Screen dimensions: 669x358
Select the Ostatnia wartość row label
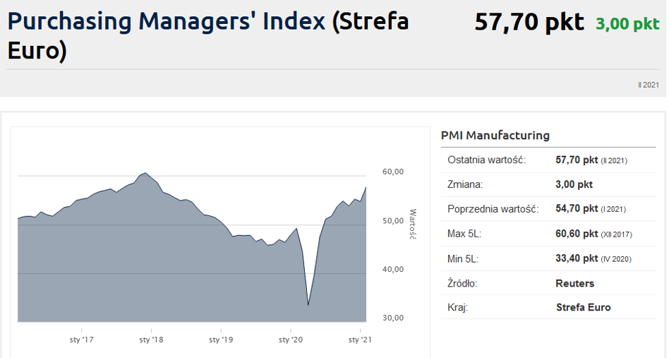[x=486, y=160]
